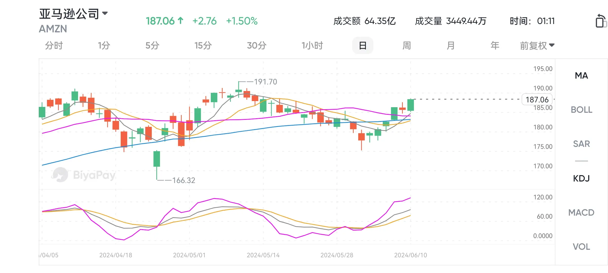Image resolution: width=608 pixels, height=273 pixels.
Task: Switch to the 年 yearly tab
Action: (495, 46)
